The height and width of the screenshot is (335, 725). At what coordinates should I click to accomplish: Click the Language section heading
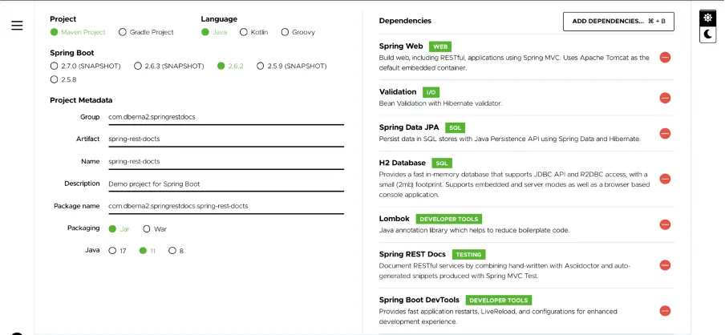(219, 19)
